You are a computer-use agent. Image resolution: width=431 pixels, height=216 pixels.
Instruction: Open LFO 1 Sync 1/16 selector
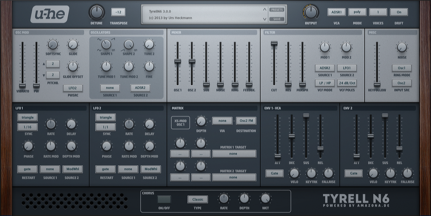point(27,127)
